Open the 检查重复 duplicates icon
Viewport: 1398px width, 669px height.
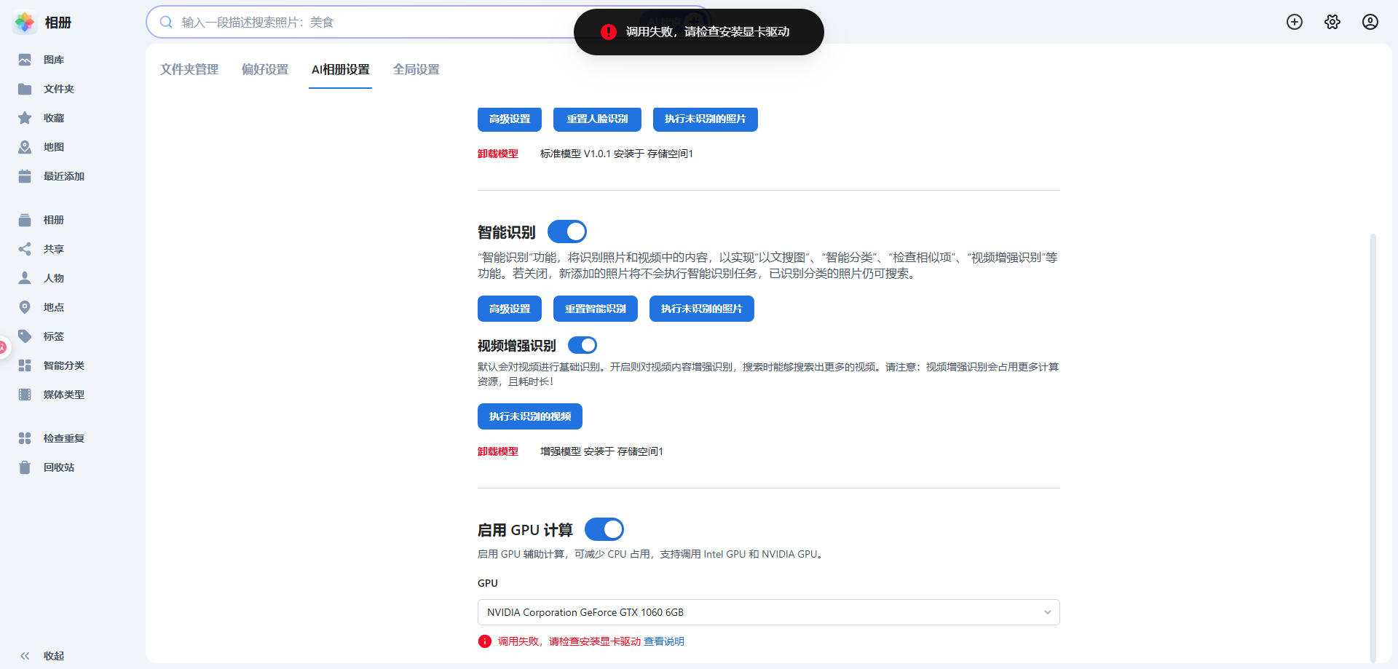point(25,438)
